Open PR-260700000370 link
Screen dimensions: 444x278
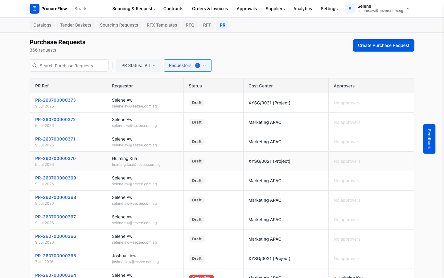pos(55,158)
